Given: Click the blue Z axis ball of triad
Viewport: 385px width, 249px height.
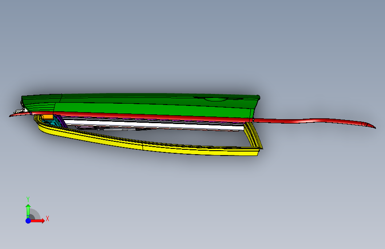Looking at the screenshot, I should pos(28,221).
